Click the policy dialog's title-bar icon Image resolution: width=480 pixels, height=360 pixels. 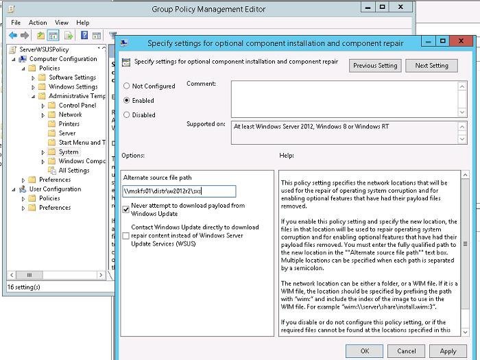(x=124, y=43)
